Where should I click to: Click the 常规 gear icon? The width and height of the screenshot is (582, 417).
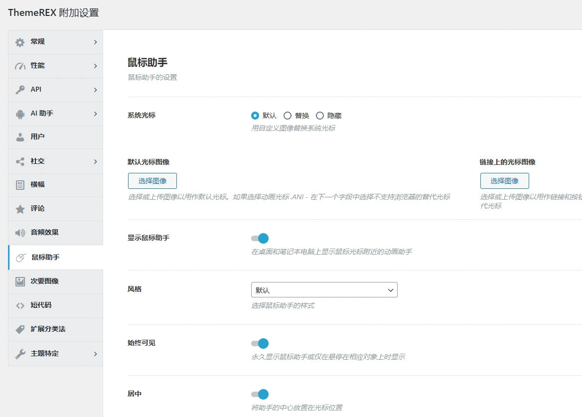20,42
